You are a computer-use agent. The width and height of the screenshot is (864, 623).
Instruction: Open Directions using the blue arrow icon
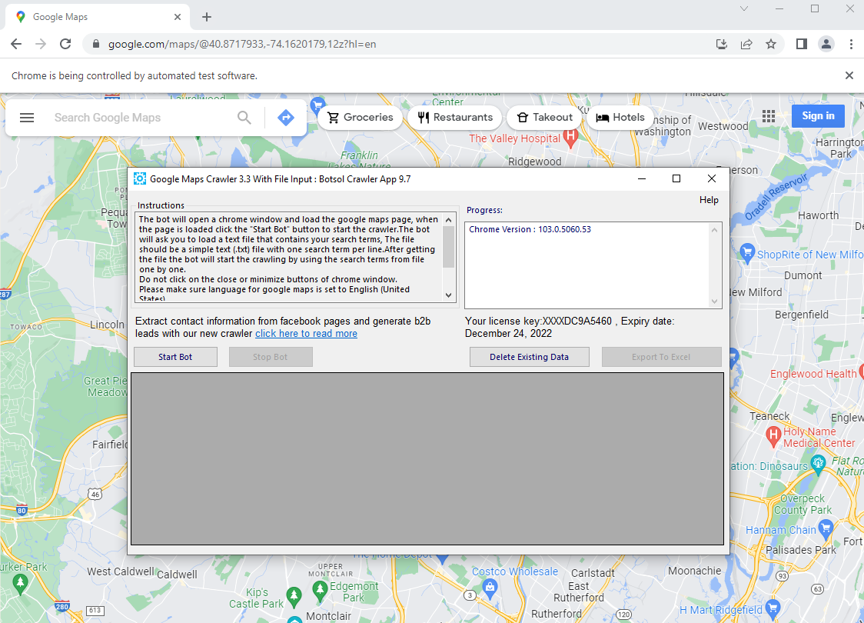coord(285,118)
